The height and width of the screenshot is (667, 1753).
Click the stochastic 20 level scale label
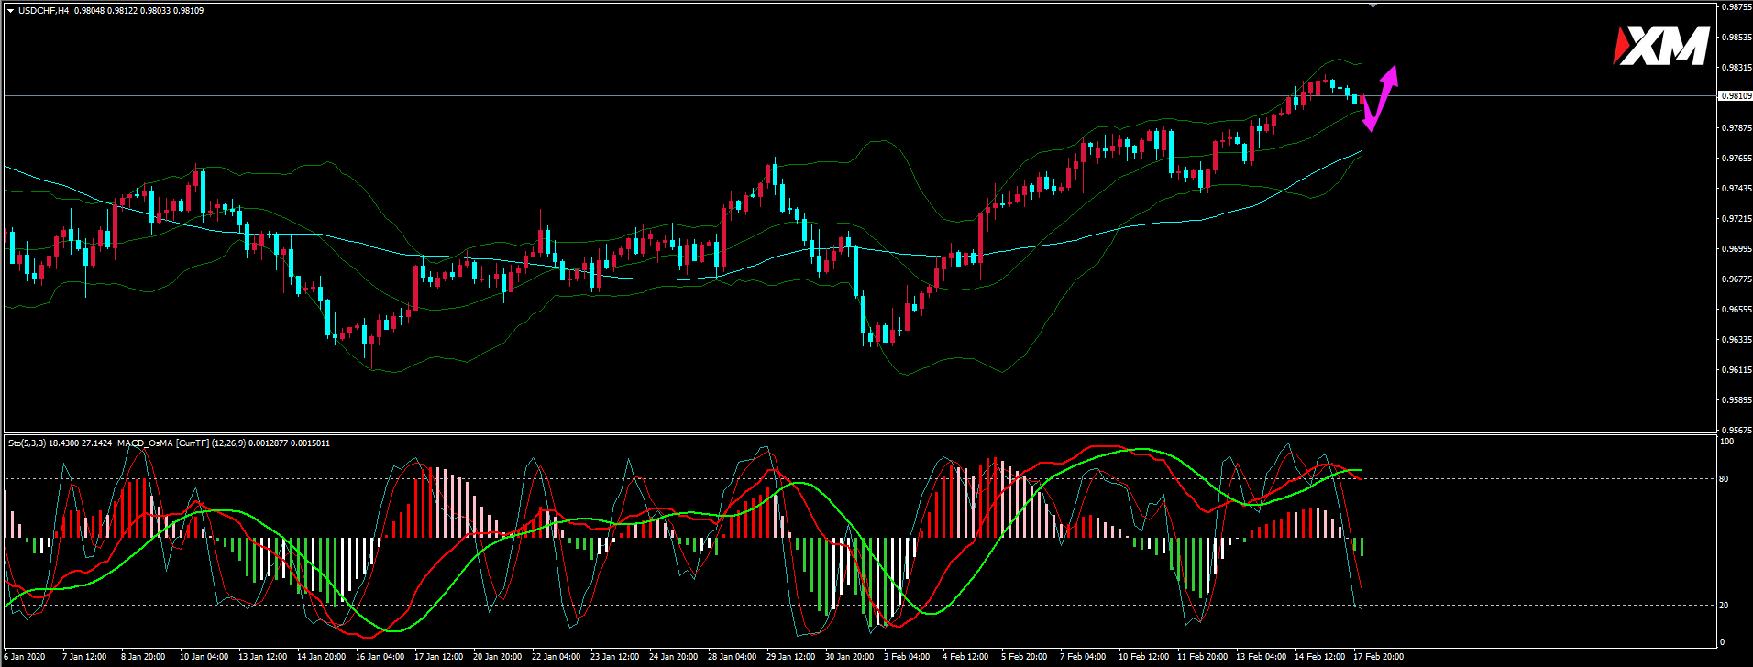pos(1725,605)
